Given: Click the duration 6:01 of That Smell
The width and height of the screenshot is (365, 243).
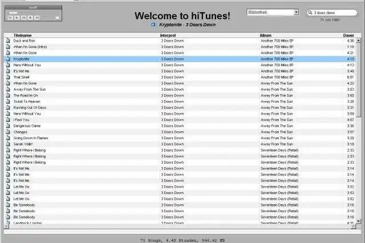Looking at the screenshot, I should 350,77.
